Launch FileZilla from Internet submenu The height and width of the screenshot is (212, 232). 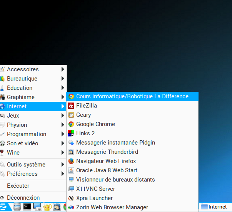point(132,106)
